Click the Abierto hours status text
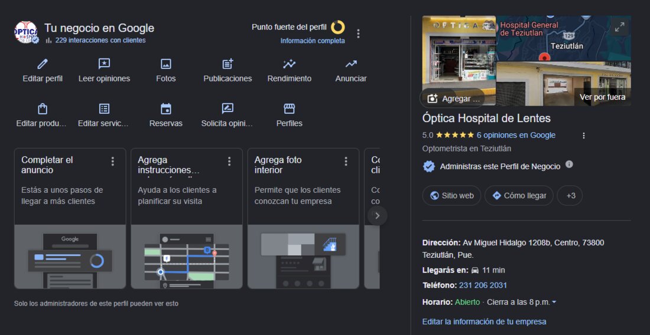The image size is (650, 335). point(467,303)
